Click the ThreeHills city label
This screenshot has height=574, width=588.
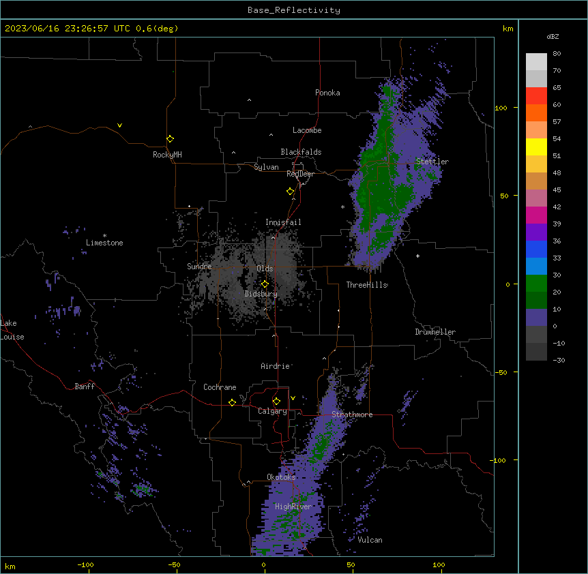(367, 285)
